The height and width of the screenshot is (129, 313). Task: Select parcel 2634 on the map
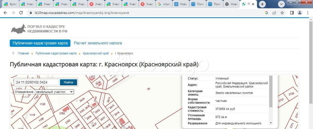click(82, 100)
